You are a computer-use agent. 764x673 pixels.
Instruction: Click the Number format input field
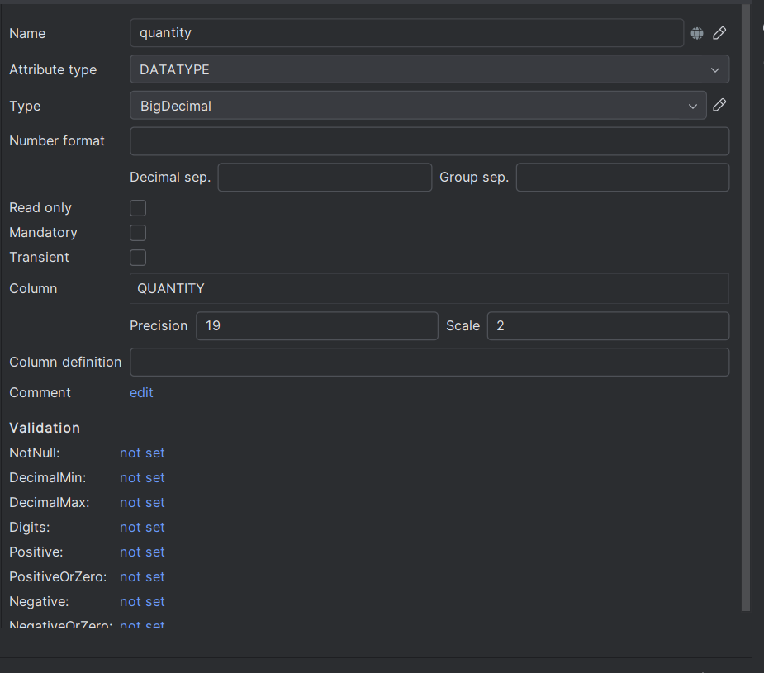(429, 141)
